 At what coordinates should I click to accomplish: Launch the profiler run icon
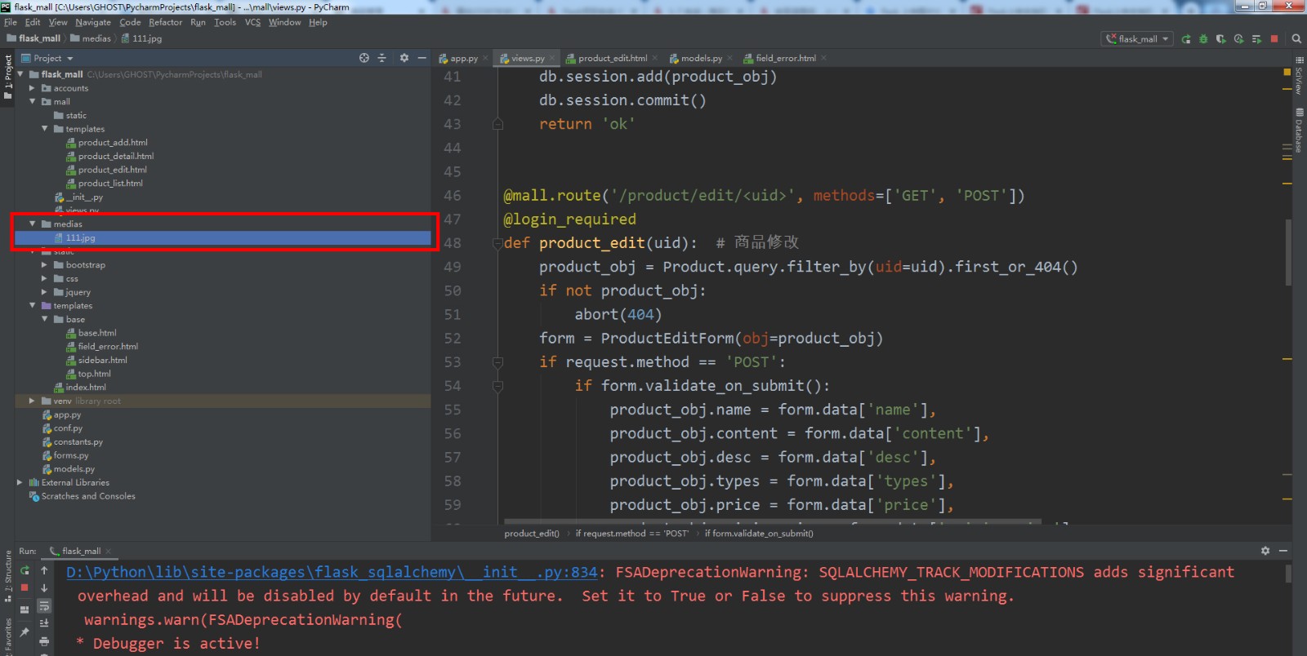pos(1238,38)
